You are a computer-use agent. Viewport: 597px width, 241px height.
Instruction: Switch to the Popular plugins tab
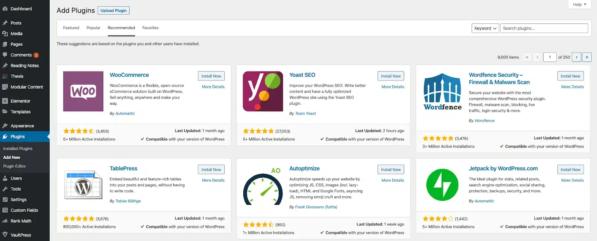[93, 28]
